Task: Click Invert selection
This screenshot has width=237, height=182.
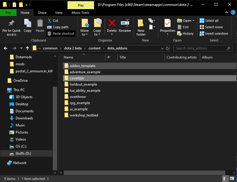Action: point(214,34)
